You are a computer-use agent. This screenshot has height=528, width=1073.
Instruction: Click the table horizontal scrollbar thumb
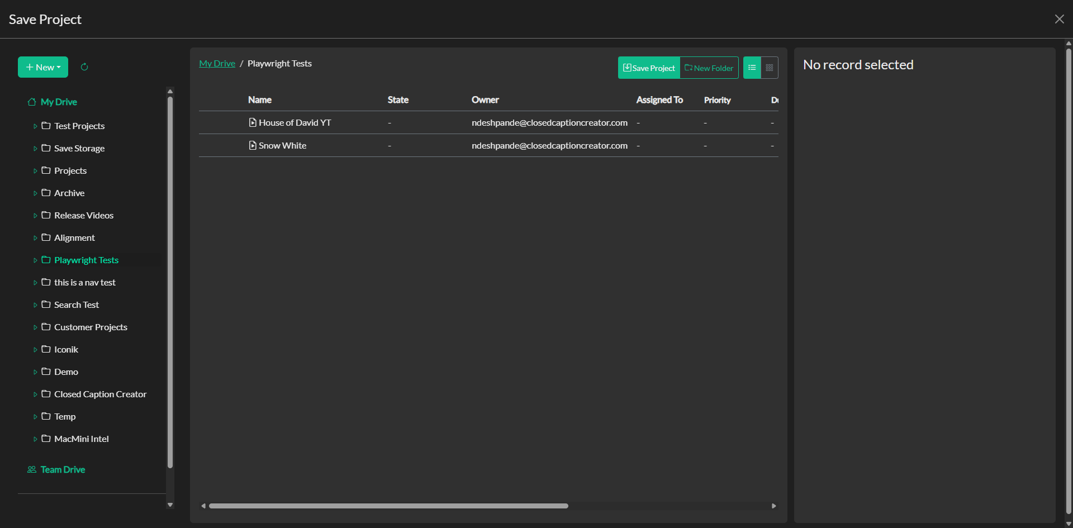pyautogui.click(x=388, y=506)
